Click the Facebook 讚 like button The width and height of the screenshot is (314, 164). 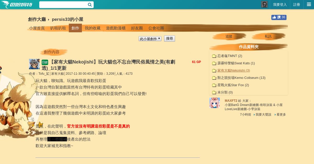click(x=279, y=17)
